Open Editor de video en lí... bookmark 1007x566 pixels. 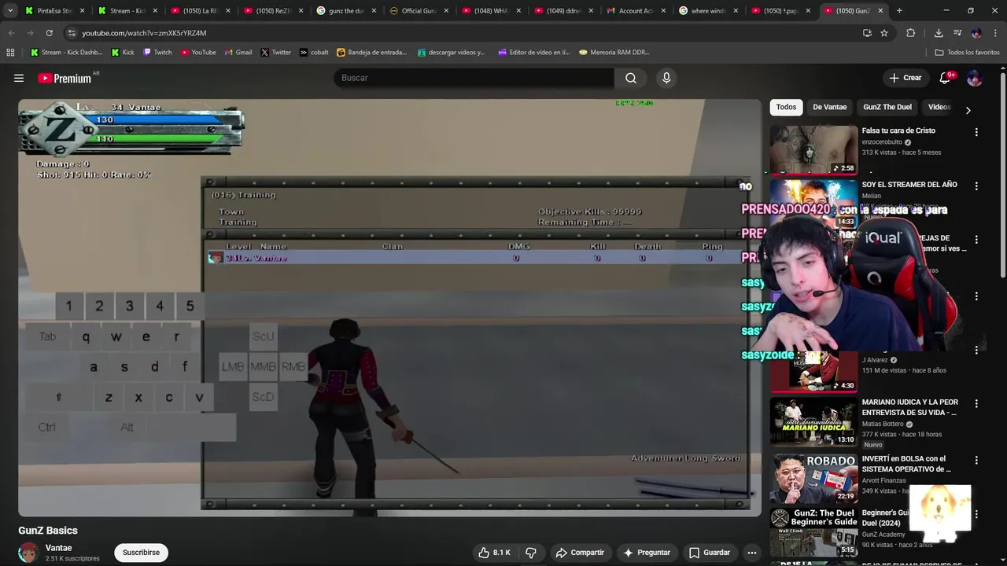click(534, 53)
